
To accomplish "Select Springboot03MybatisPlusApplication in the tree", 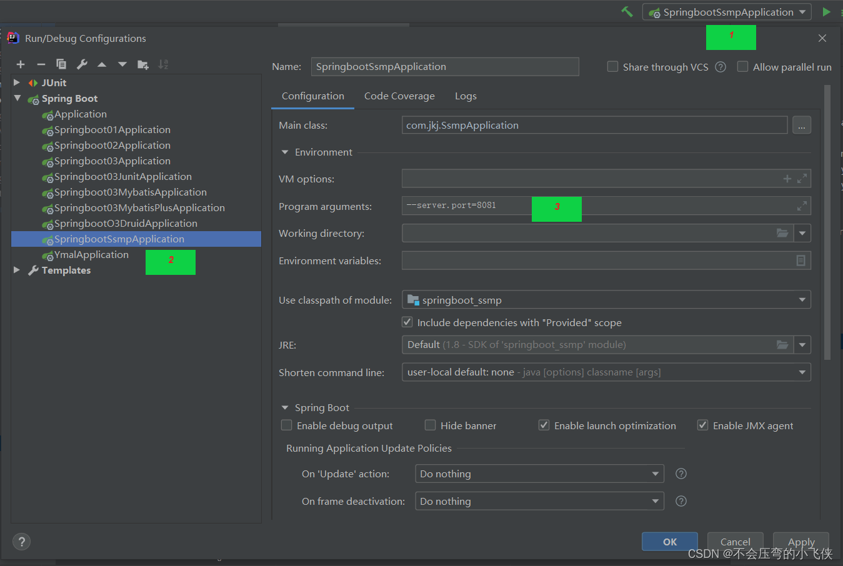I will tap(139, 208).
